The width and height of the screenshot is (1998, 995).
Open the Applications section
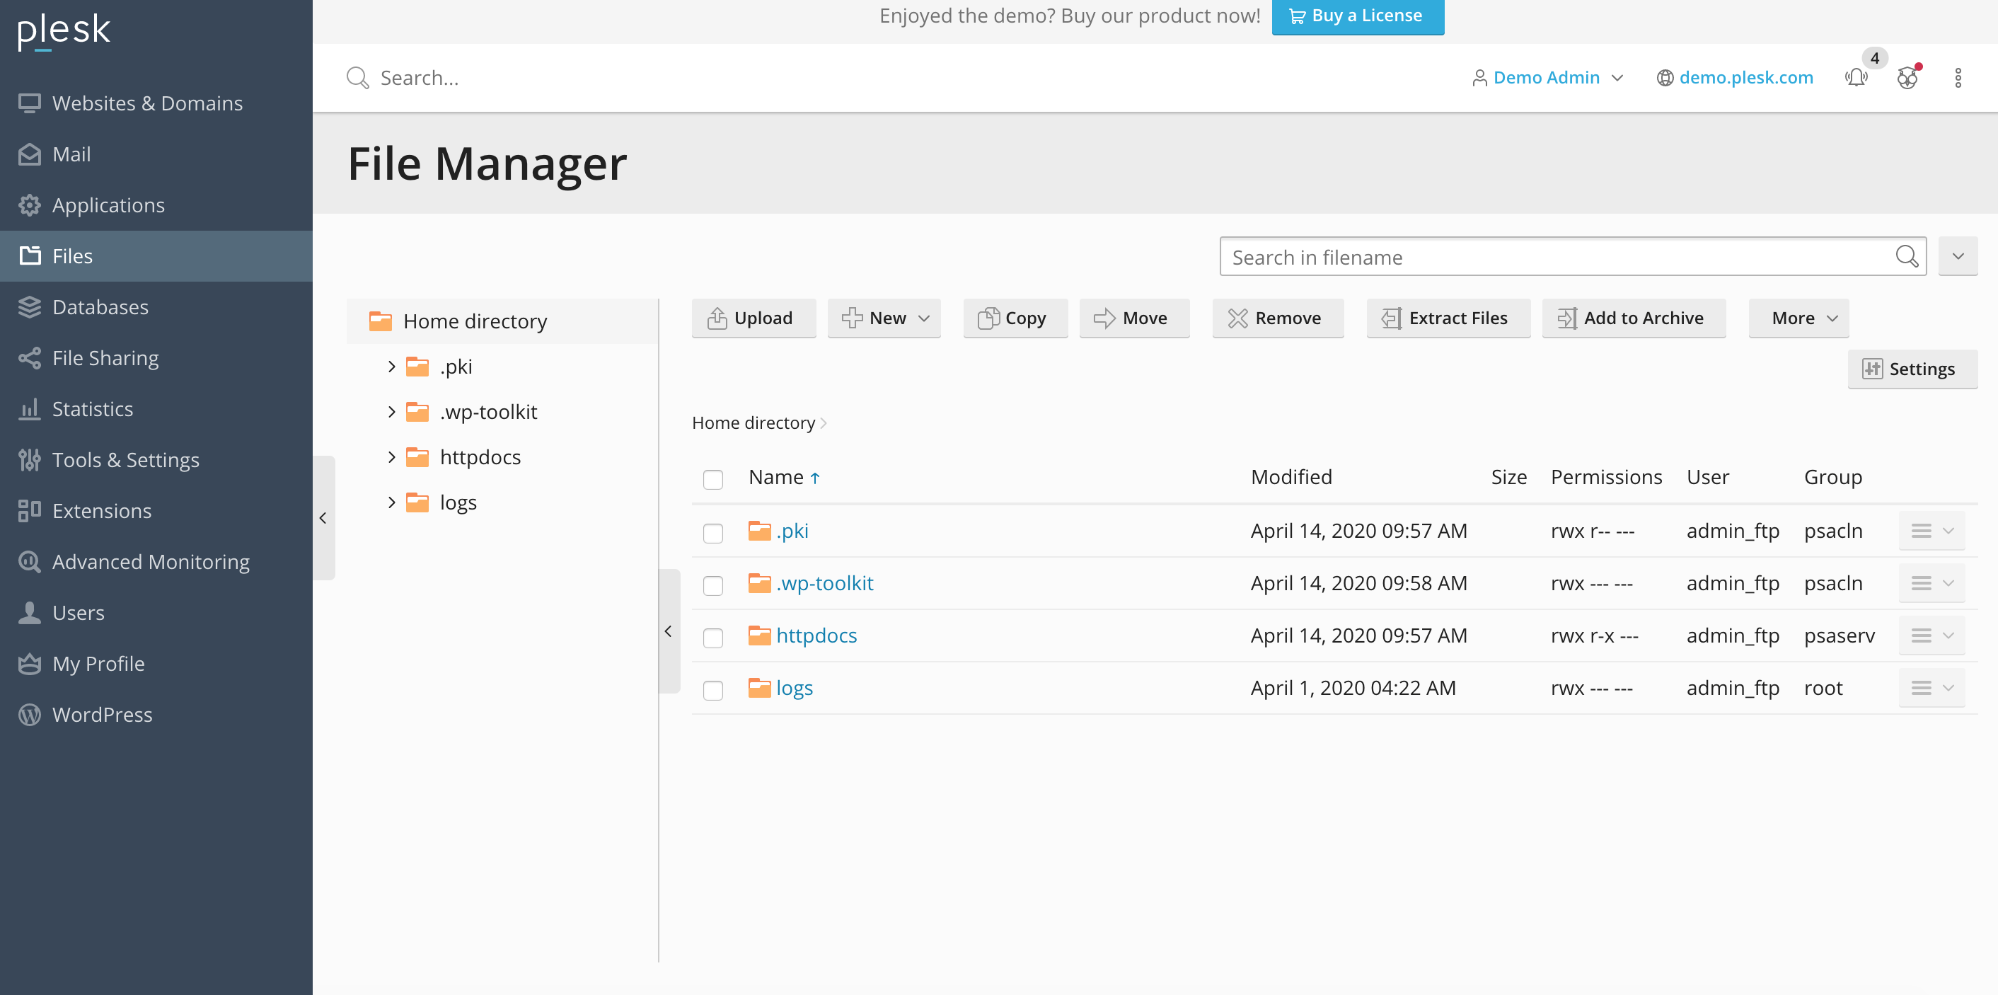(156, 205)
